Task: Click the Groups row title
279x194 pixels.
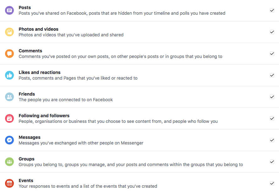Action: (26, 159)
